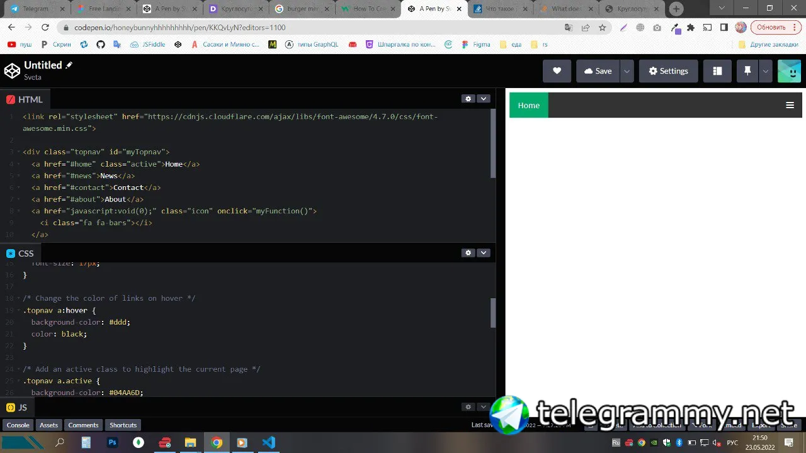Expand the CSS editor dropdown chevron
The image size is (806, 453).
[484, 253]
